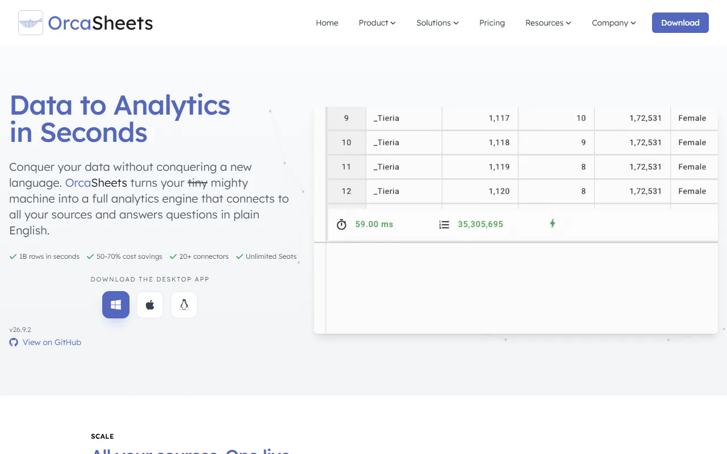
Task: Select row number 12 in the table
Action: tap(346, 191)
